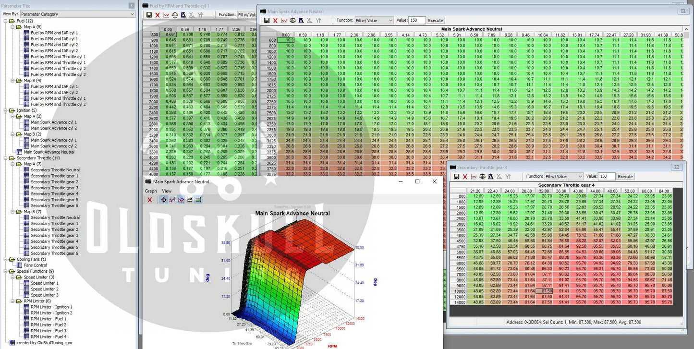Click the blue triangular icon in Secondary Throttle gear 4 toolbar

pyautogui.click(x=490, y=177)
